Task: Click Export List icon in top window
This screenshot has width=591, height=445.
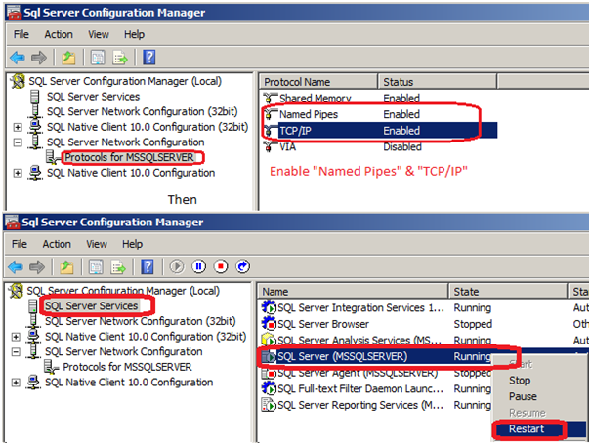Action: (120, 58)
